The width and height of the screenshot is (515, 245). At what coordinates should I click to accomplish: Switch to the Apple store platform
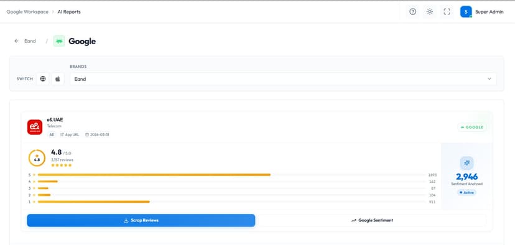tap(57, 79)
